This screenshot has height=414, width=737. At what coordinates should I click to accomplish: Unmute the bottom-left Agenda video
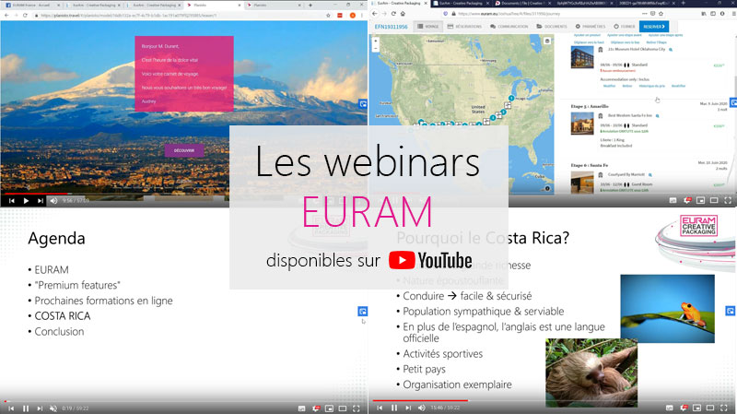(x=53, y=408)
